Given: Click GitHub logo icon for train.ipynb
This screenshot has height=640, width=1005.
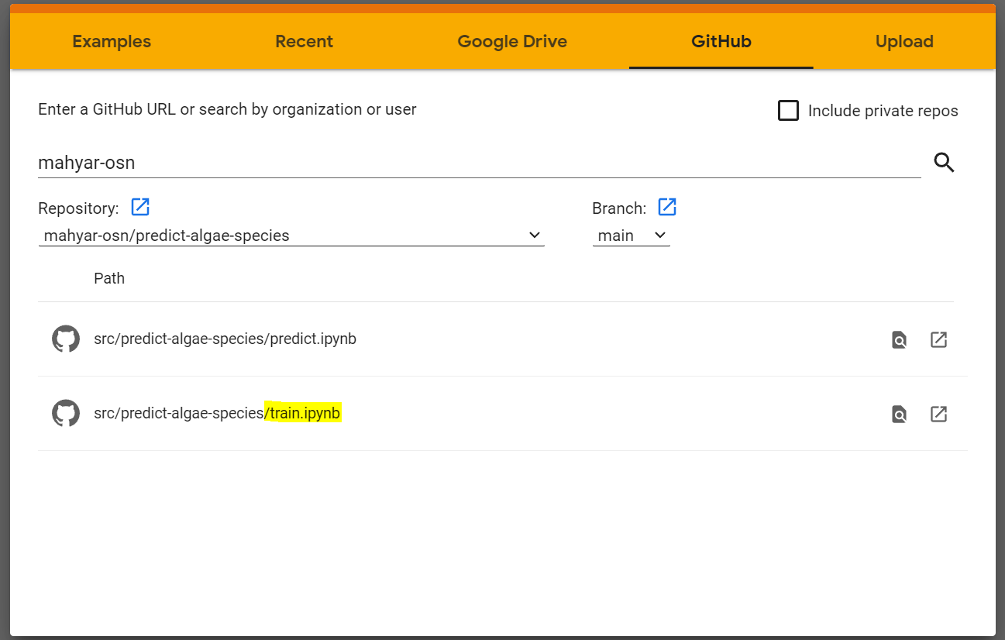Looking at the screenshot, I should 66,413.
